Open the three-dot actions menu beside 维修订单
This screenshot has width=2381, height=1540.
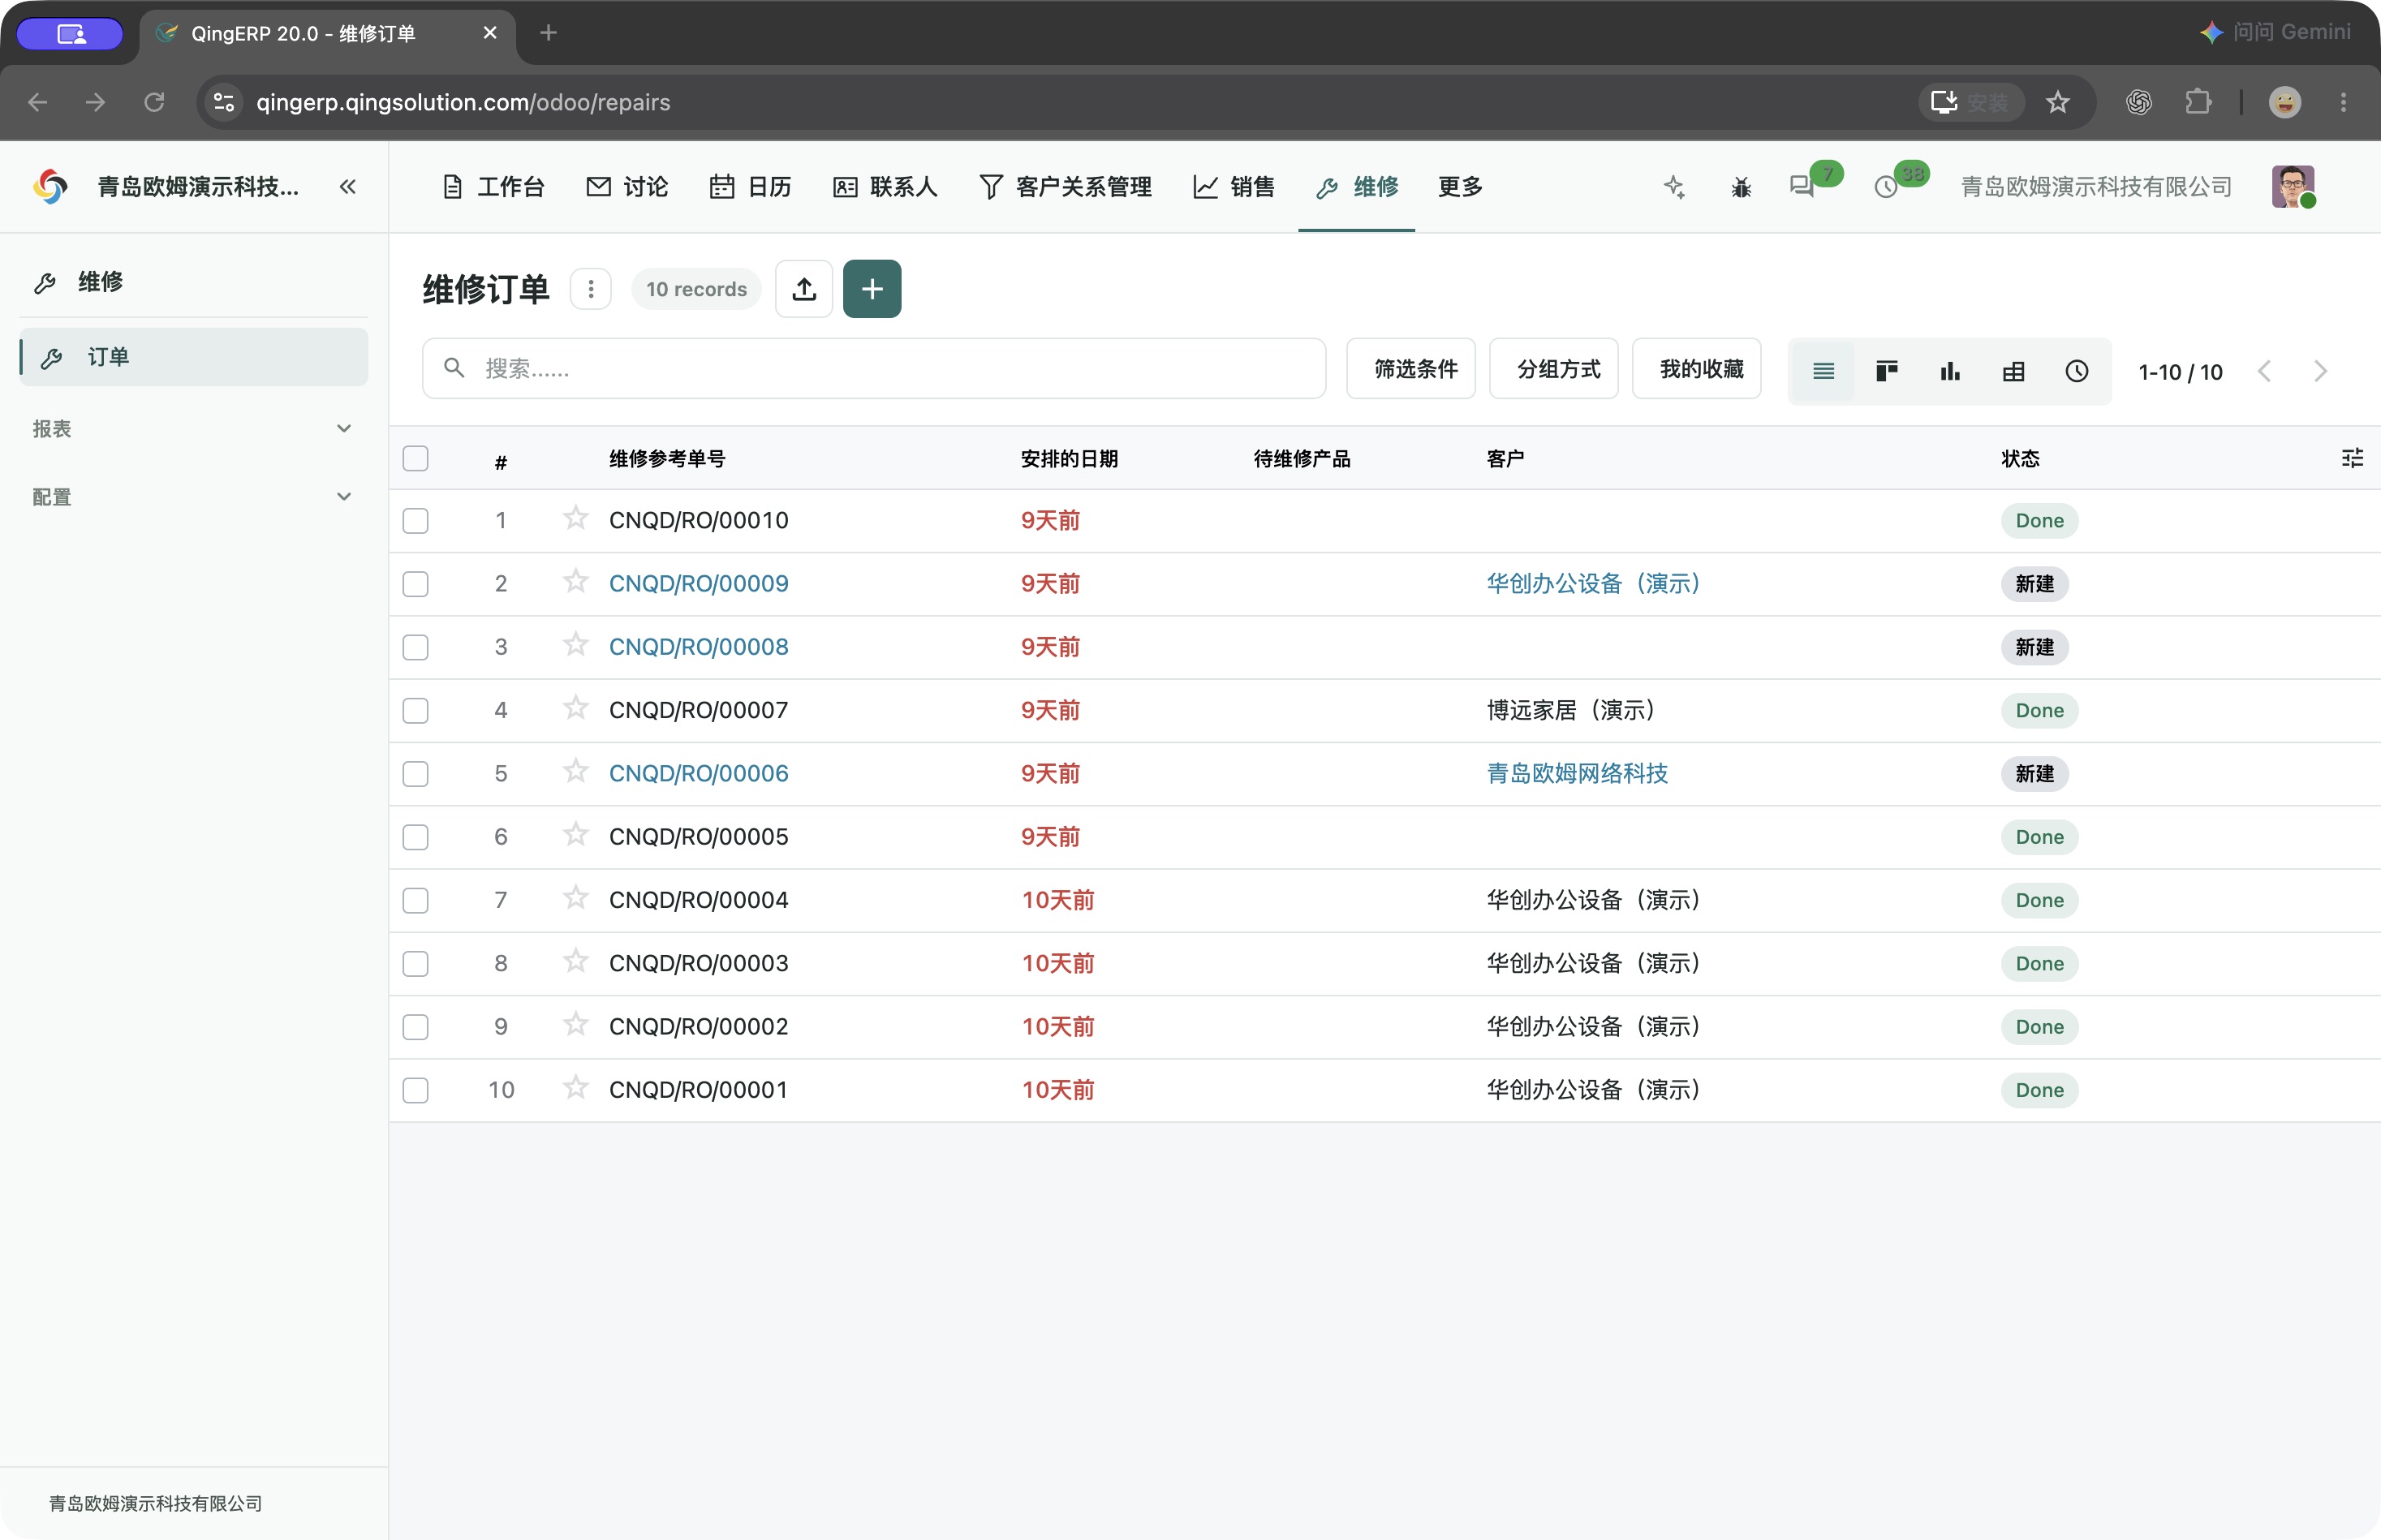point(591,289)
